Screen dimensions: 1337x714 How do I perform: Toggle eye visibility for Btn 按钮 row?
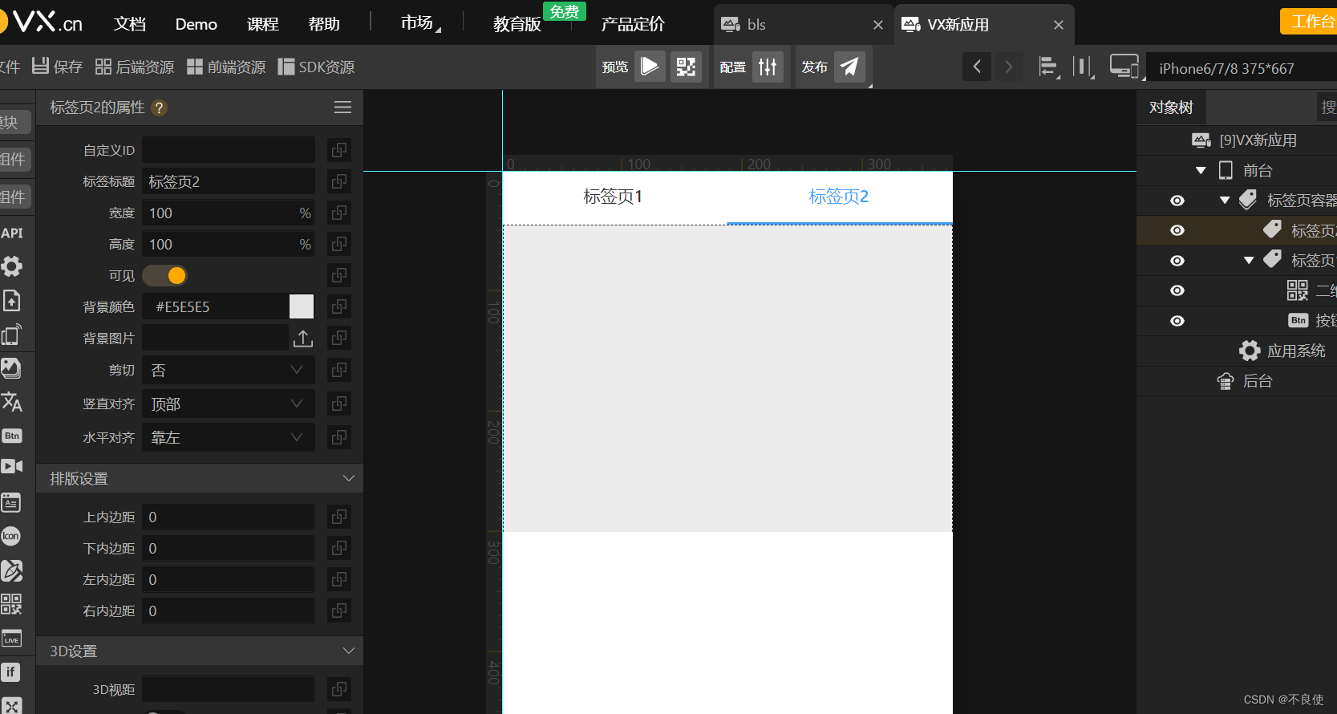point(1177,321)
